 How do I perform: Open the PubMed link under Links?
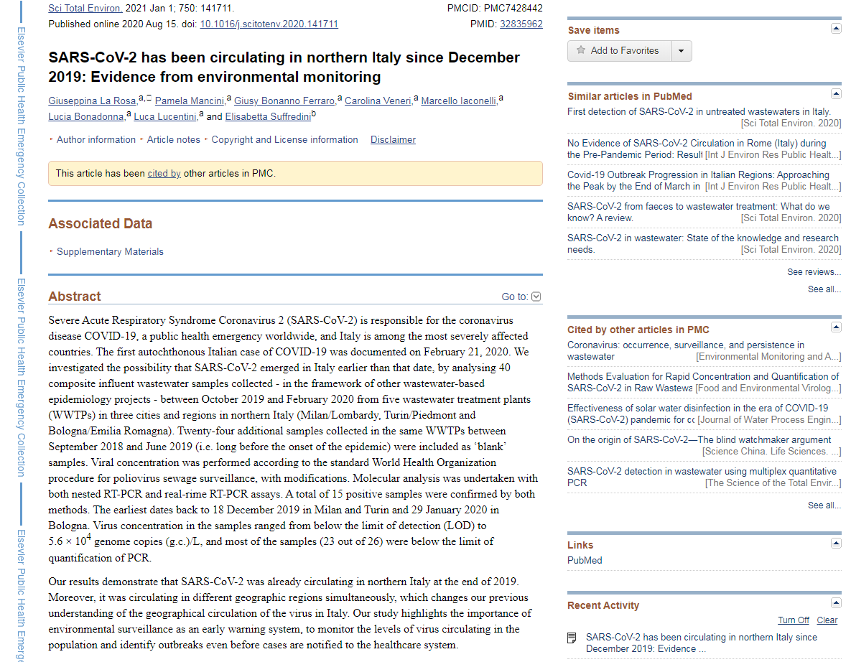click(x=585, y=561)
